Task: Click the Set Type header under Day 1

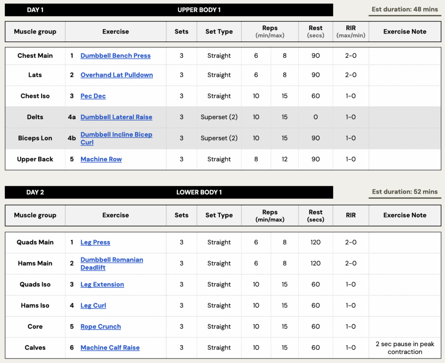Action: tap(219, 32)
